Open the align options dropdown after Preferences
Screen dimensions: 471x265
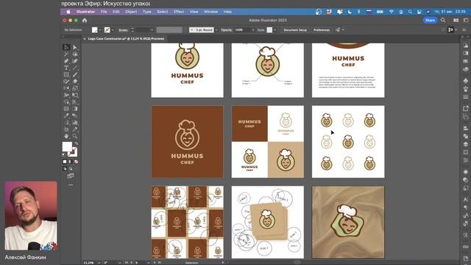click(343, 30)
